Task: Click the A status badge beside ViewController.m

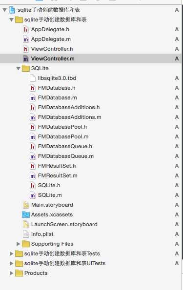Action: click(177, 58)
